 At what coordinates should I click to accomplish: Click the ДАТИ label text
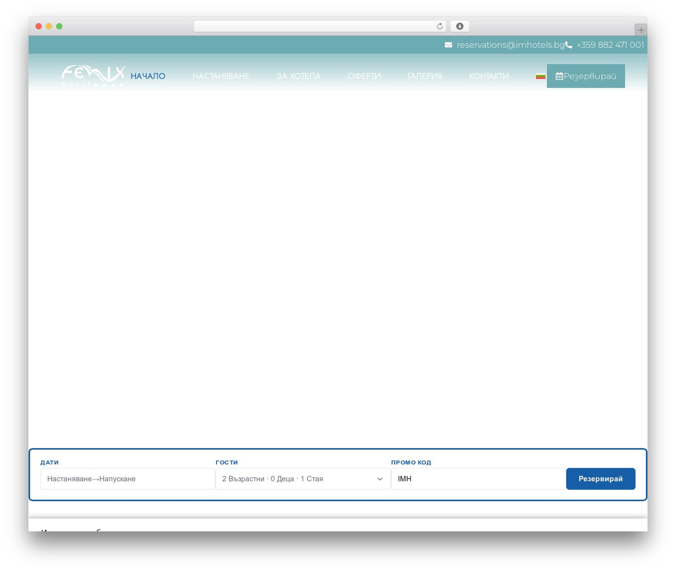pyautogui.click(x=50, y=462)
